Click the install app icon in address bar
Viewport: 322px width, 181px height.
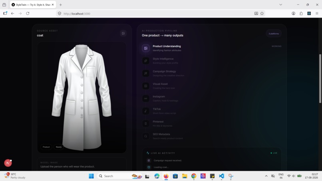(x=256, y=14)
